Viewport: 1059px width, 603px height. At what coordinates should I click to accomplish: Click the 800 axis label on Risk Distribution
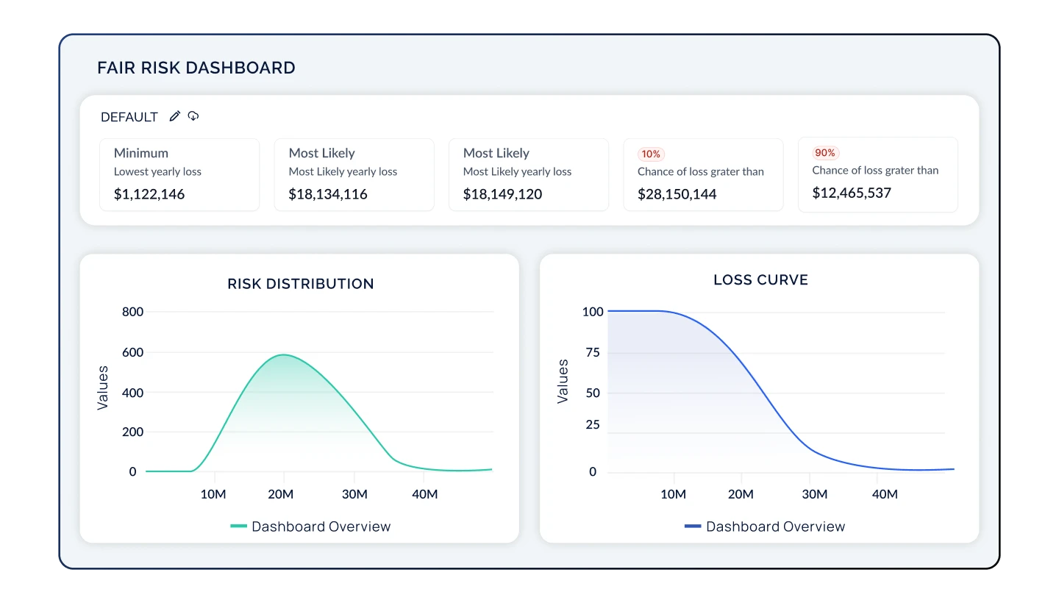(132, 312)
